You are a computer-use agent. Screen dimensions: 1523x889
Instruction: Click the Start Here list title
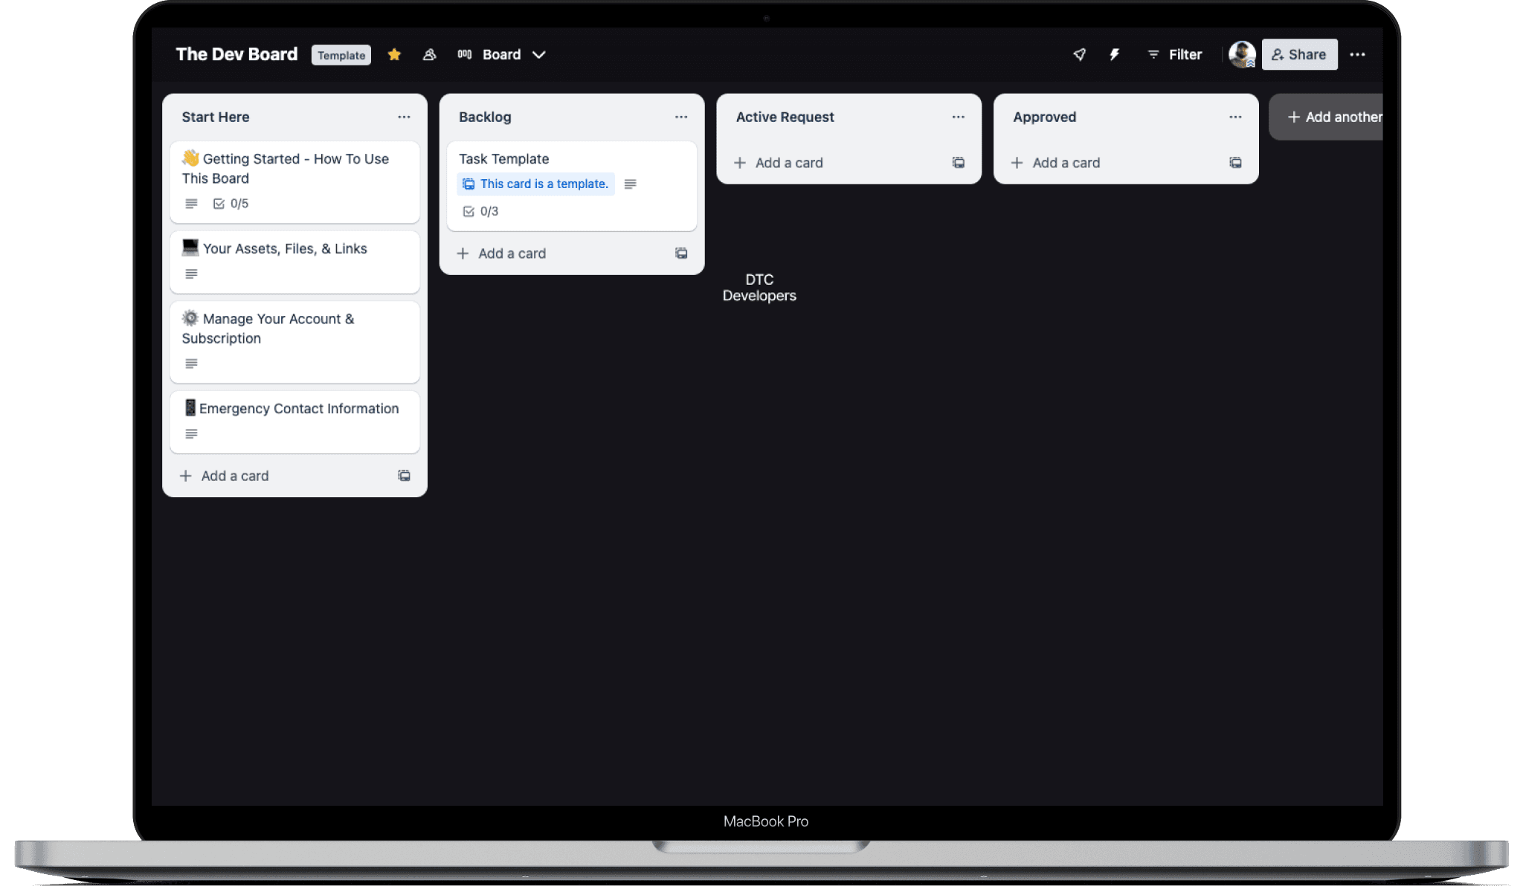tap(216, 117)
